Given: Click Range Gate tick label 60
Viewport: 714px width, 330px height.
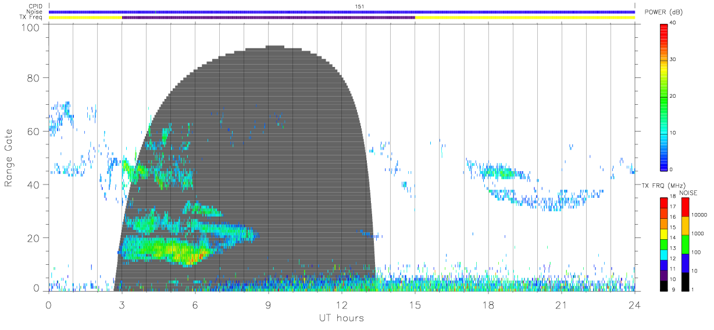Looking at the screenshot, I should coord(33,131).
